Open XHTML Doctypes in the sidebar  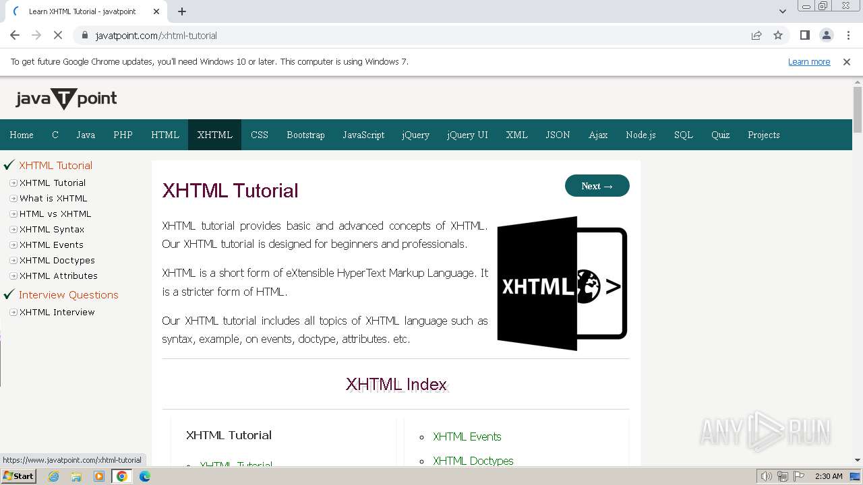point(57,260)
